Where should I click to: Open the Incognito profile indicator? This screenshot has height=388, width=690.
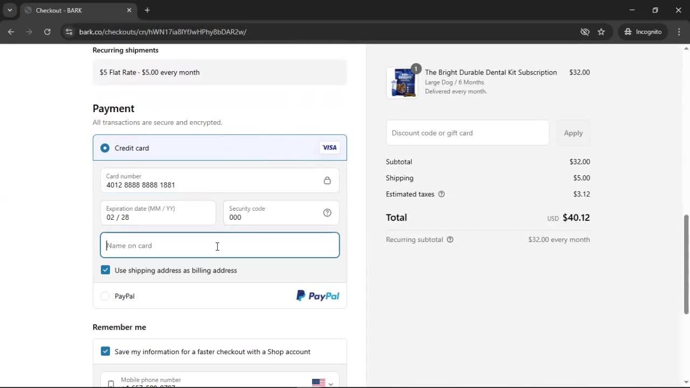pyautogui.click(x=643, y=32)
